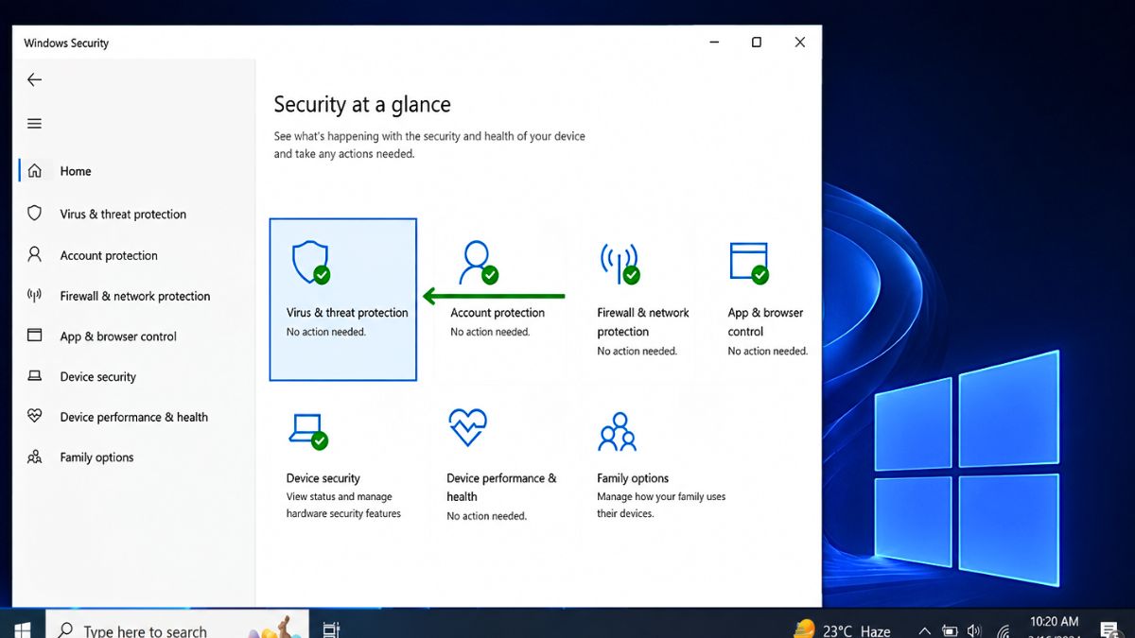Open Device security from the sidebar

pyautogui.click(x=98, y=376)
